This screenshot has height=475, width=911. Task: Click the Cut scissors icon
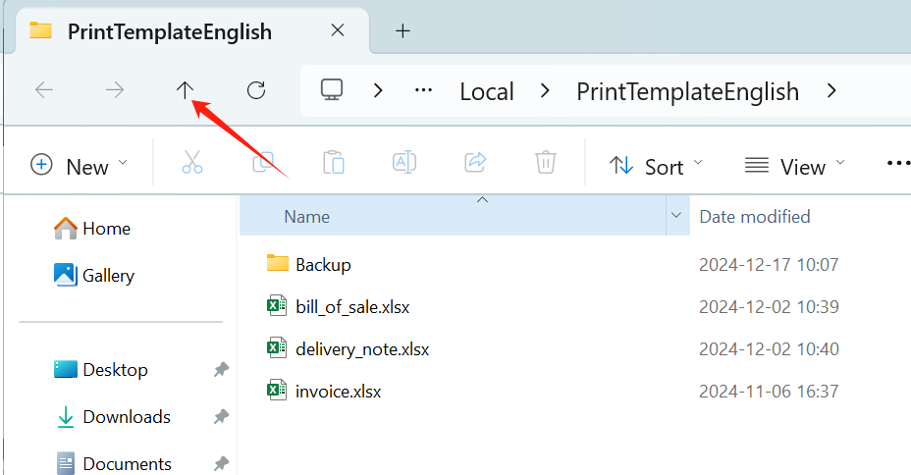tap(192, 163)
